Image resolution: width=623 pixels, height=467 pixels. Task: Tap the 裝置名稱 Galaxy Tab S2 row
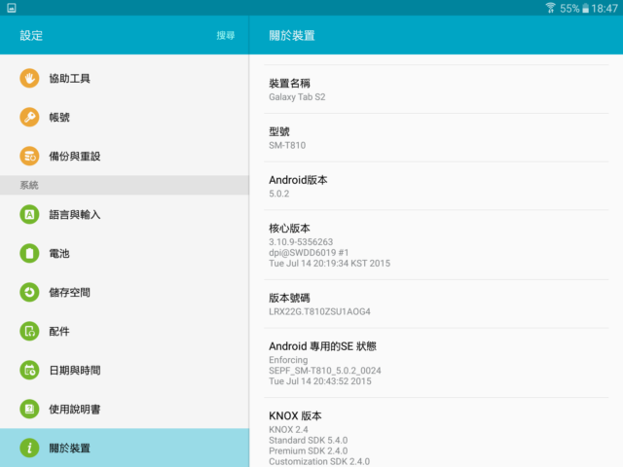pyautogui.click(x=436, y=90)
